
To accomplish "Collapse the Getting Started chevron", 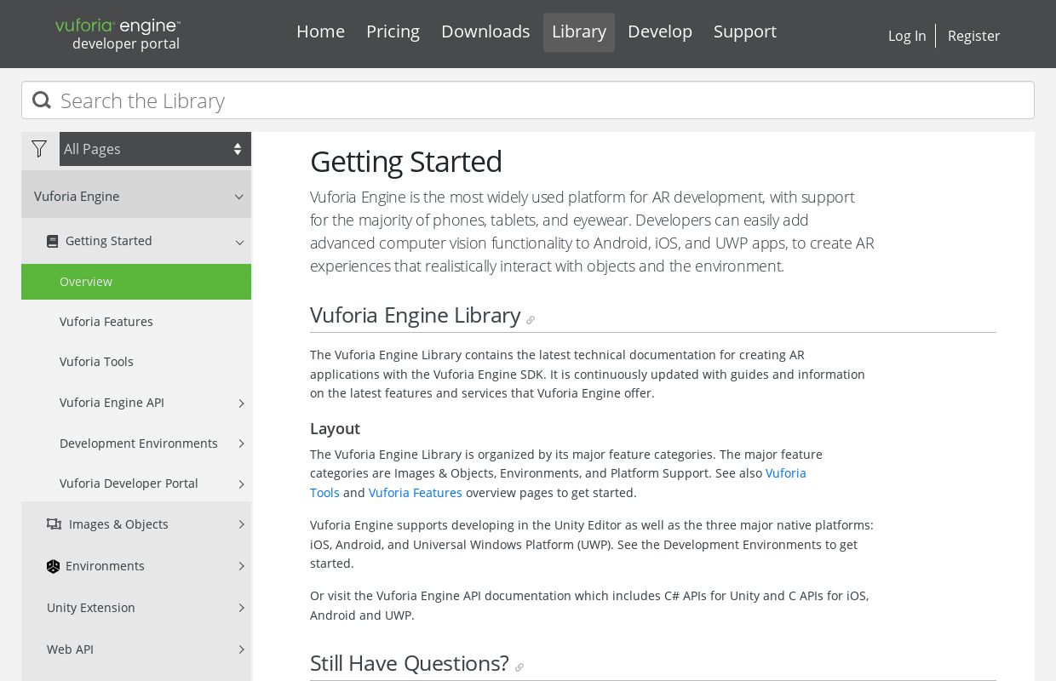I will pos(240,243).
